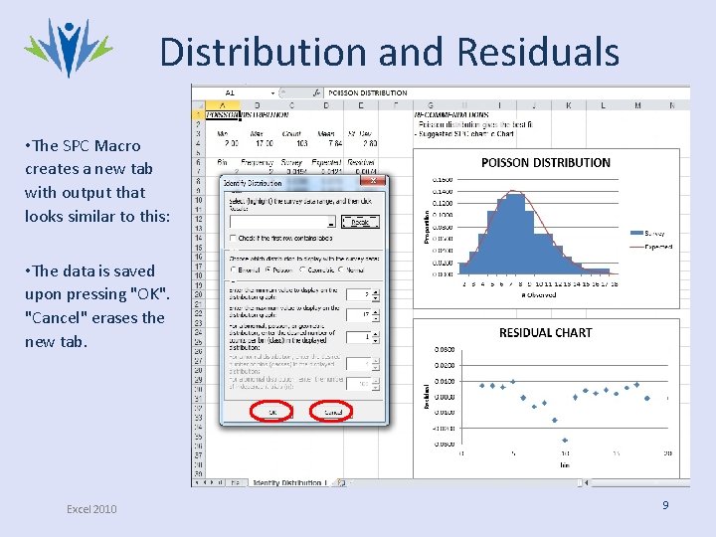The image size is (716, 537).
Task: Click the Survey legend entry in the chart
Action: [x=647, y=233]
